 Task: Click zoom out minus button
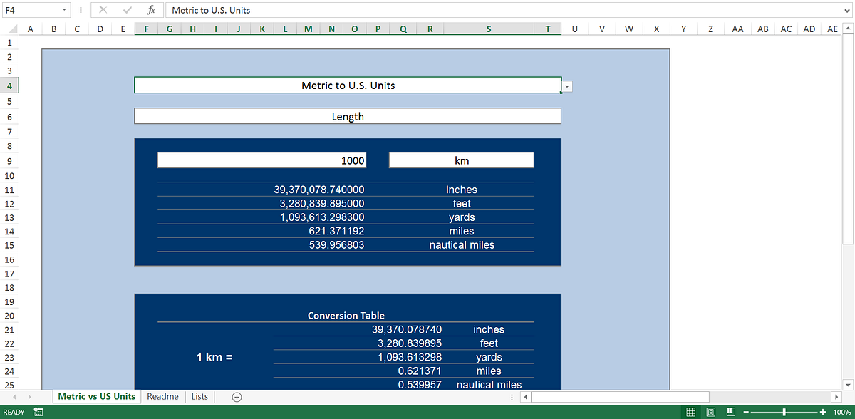tap(746, 412)
